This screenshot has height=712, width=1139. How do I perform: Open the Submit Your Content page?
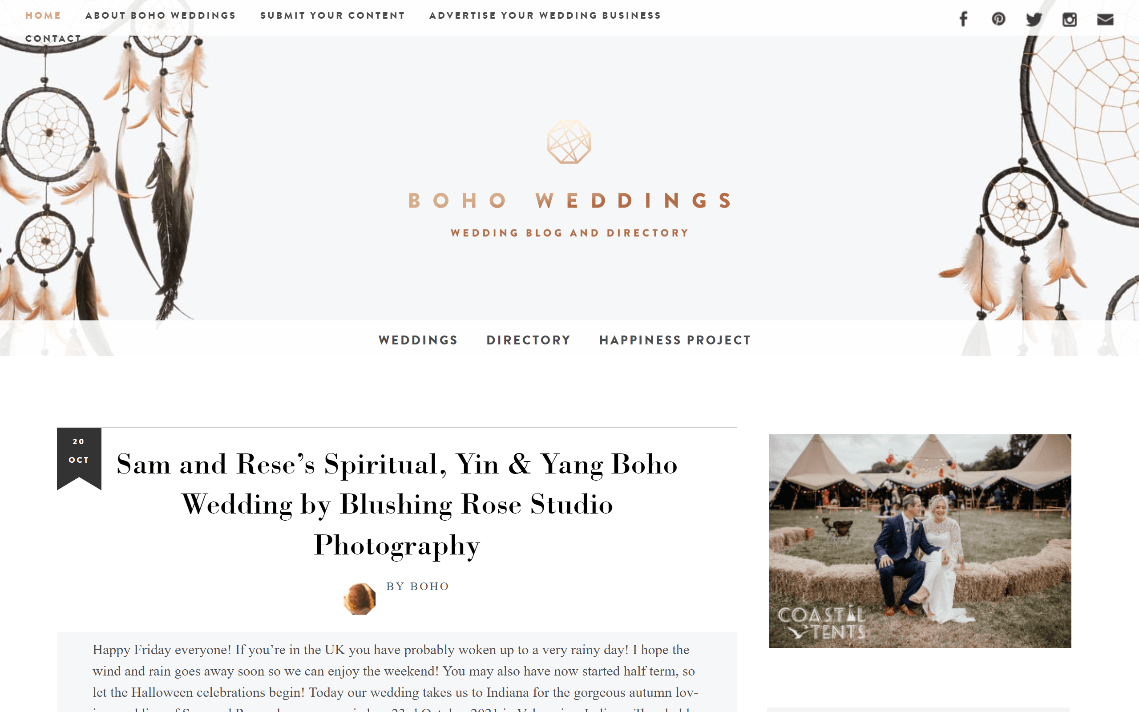(x=332, y=16)
